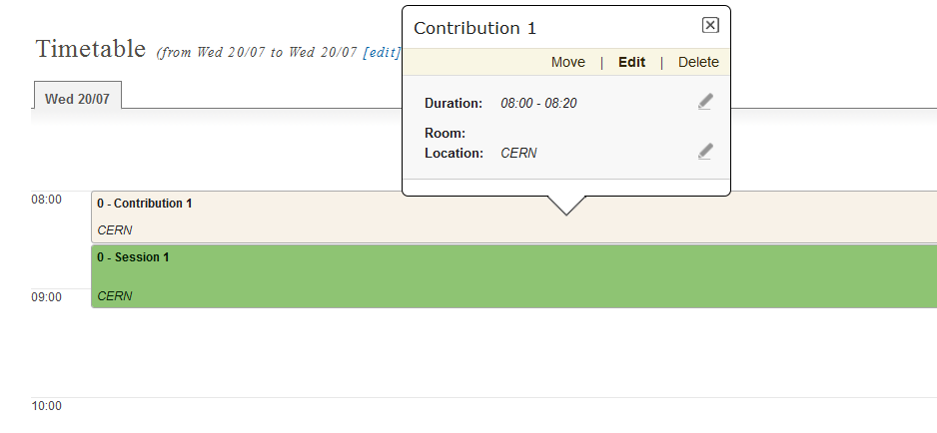
Task: Choose Edit in the popup toolbar
Action: pyautogui.click(x=631, y=62)
